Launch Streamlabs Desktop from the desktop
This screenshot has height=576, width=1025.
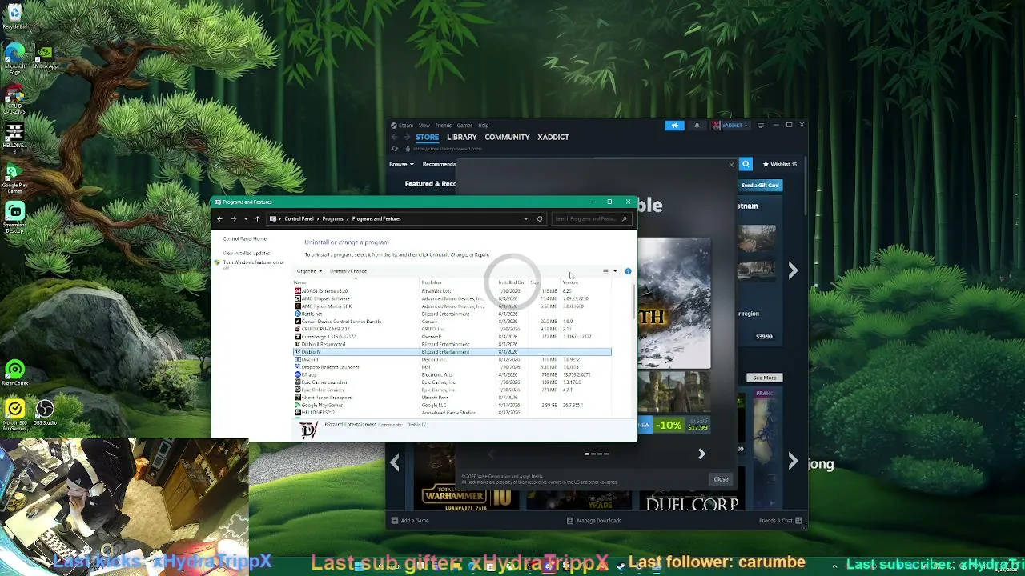[x=14, y=217]
